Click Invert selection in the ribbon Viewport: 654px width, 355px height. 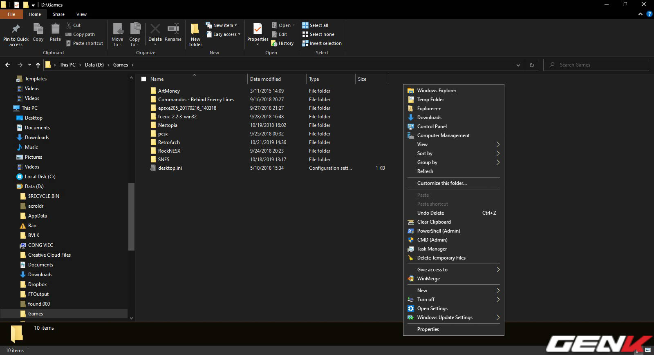(x=322, y=43)
